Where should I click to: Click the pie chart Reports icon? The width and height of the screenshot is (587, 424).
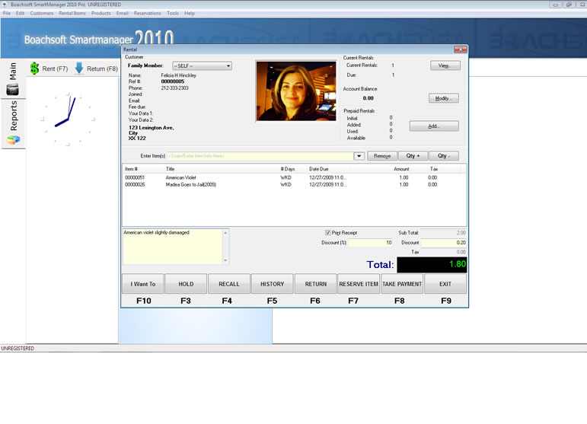13,140
